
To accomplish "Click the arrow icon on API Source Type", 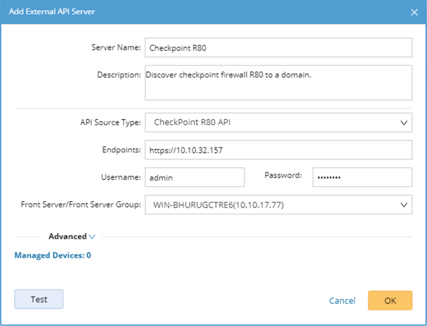I will click(404, 123).
